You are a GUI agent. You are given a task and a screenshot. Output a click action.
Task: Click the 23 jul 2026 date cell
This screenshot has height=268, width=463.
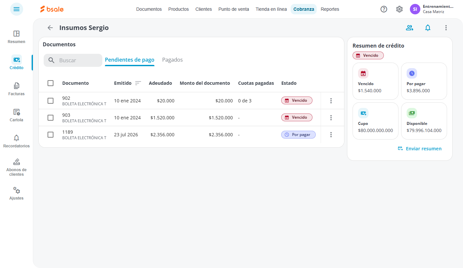[x=126, y=135]
